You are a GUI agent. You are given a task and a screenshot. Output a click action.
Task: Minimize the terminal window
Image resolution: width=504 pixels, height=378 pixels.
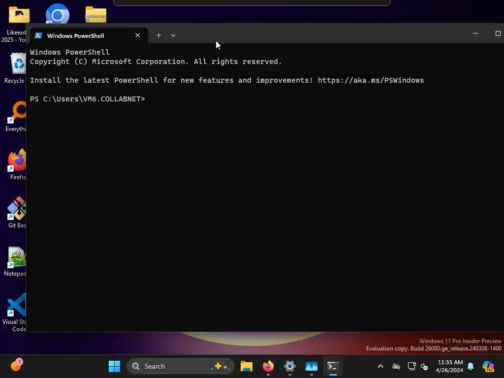click(x=475, y=33)
